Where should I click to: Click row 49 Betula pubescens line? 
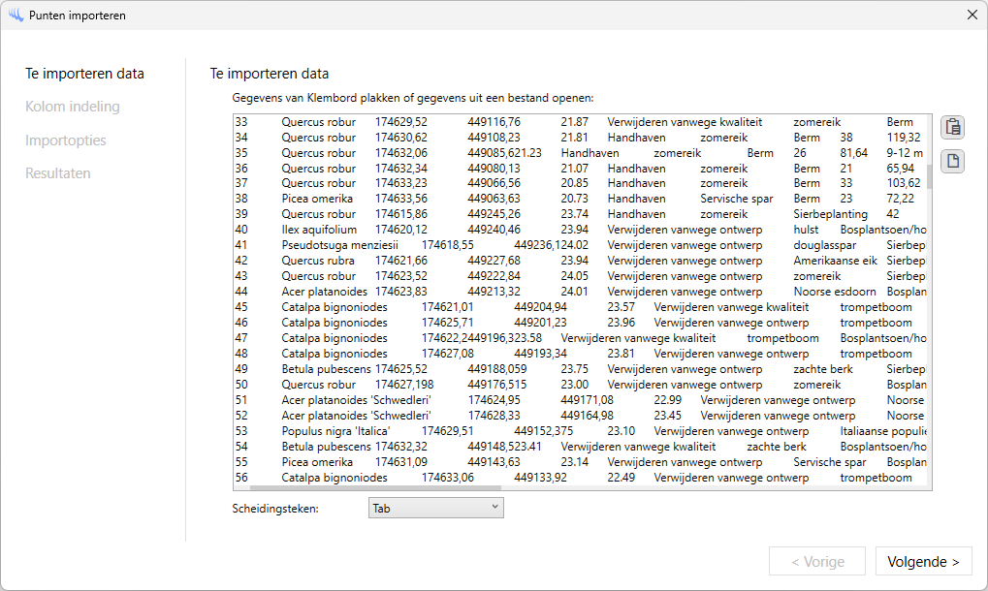point(326,369)
